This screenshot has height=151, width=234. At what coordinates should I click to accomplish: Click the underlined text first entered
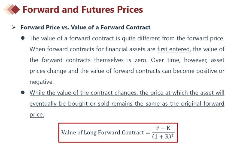pos(174,49)
